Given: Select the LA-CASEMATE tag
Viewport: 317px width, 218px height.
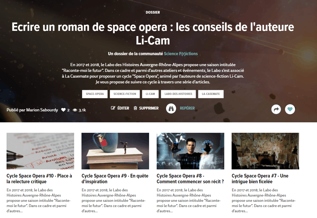Looking at the screenshot, I should click(x=211, y=94).
